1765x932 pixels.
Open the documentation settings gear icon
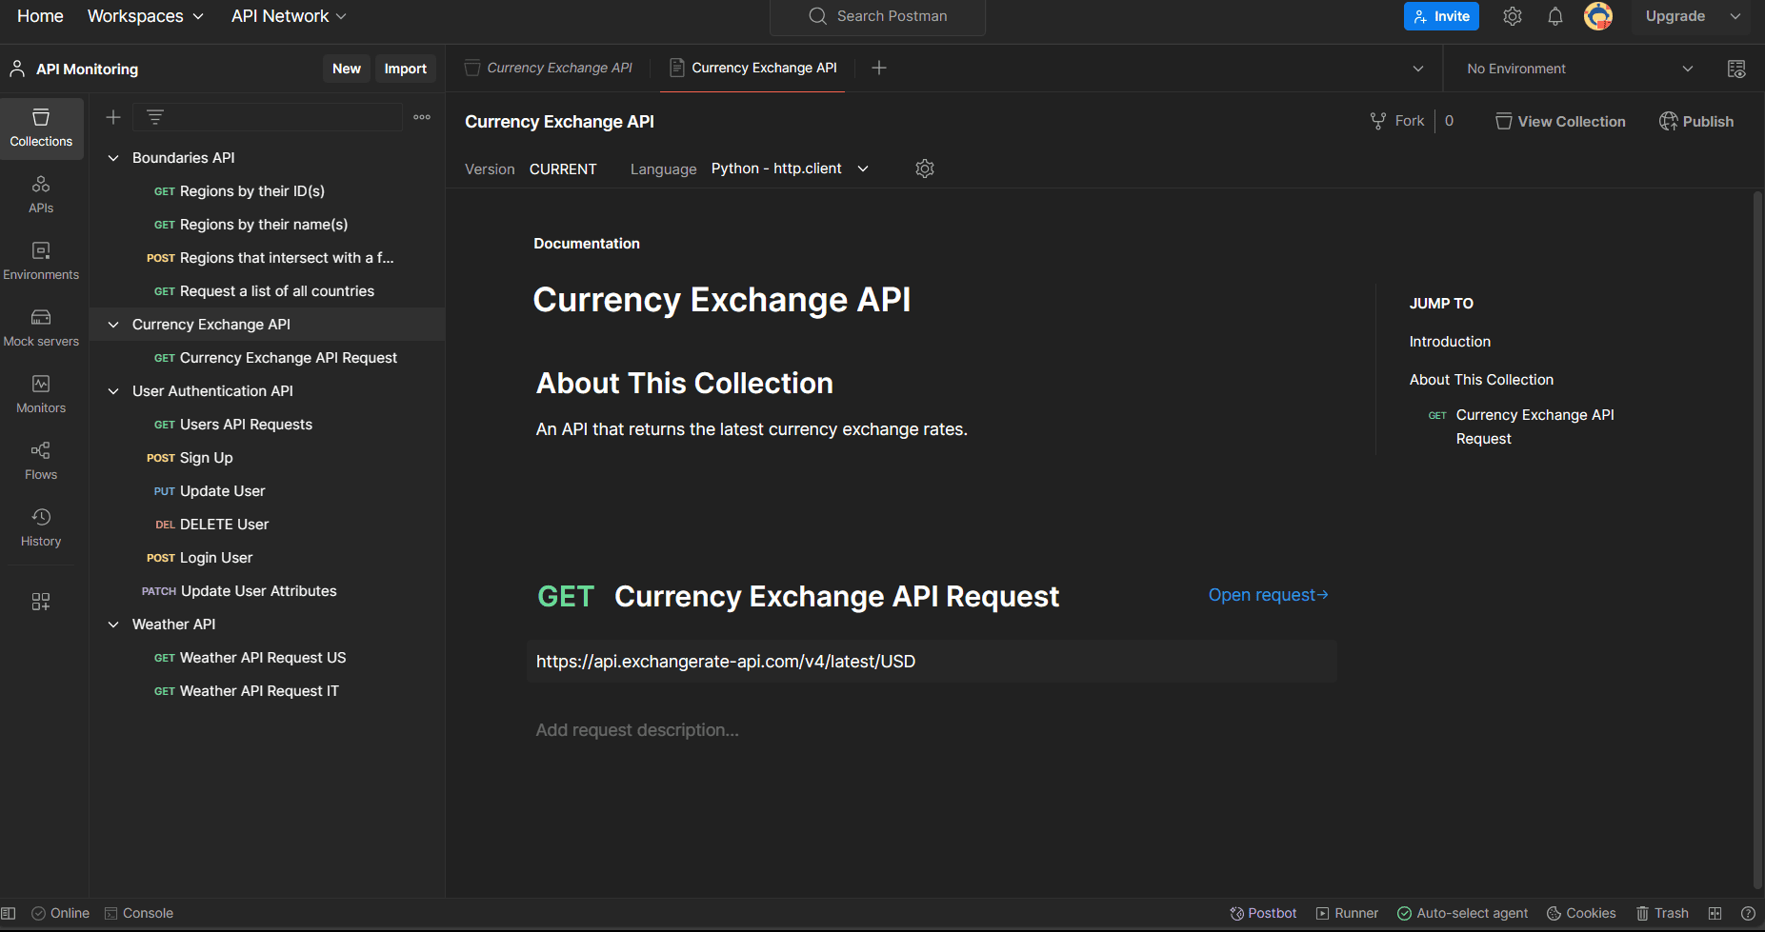coord(924,169)
